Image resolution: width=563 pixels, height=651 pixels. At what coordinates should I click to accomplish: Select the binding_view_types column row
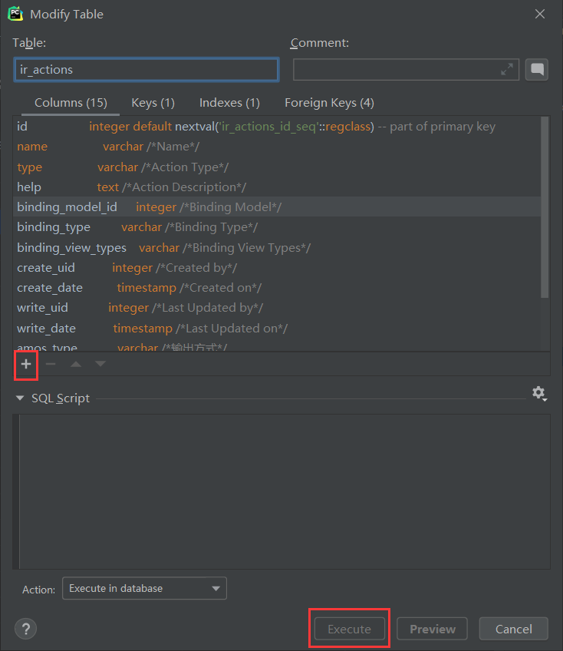277,247
